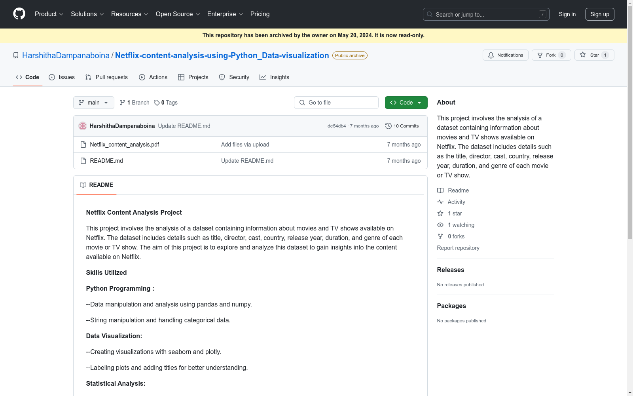Open the Open Source dropdown
The image size is (633, 396).
178,14
